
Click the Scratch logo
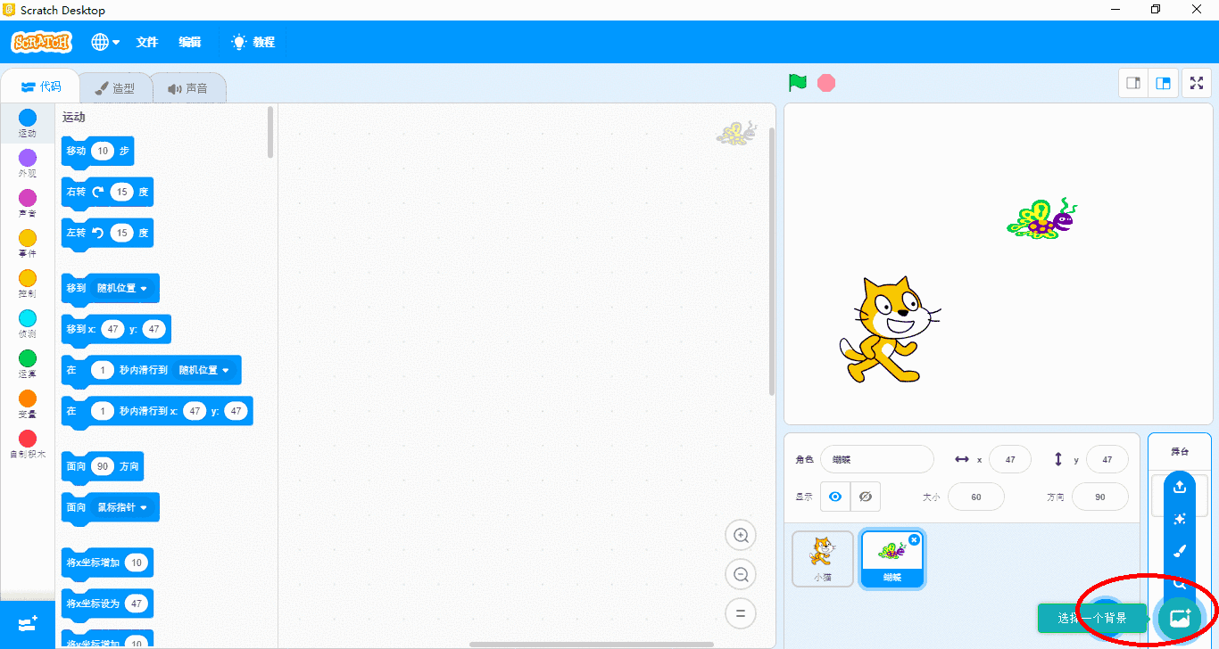[x=41, y=42]
